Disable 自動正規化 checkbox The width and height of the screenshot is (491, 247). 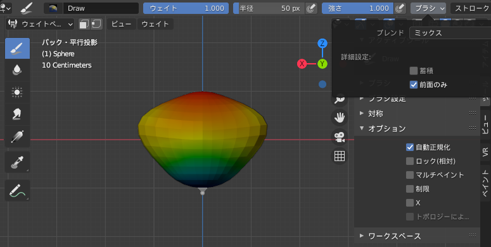(x=410, y=147)
